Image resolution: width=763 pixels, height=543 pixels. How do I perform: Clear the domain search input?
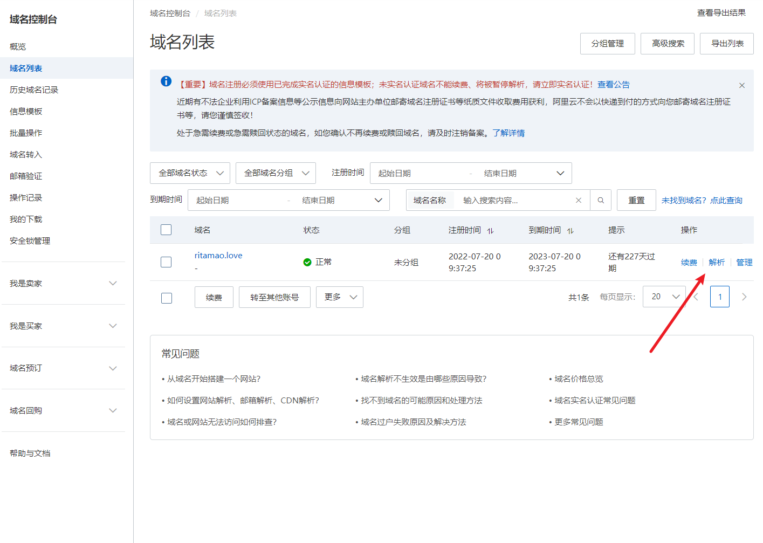click(579, 200)
